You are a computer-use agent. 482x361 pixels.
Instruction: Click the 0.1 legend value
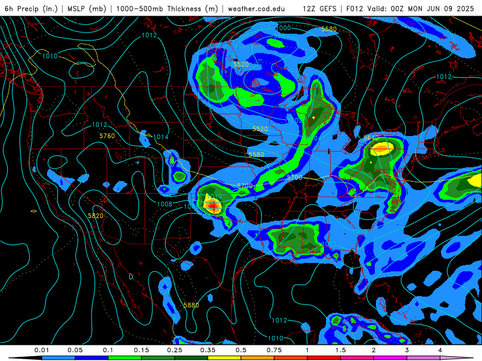108,350
